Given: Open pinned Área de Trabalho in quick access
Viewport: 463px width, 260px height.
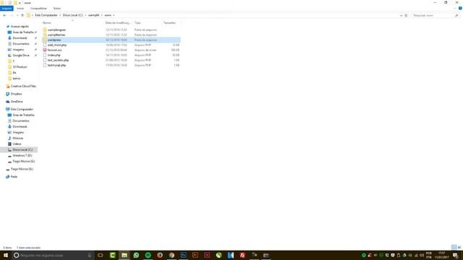Looking at the screenshot, I should (23, 32).
